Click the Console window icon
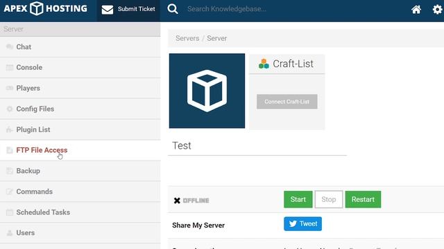 click(10, 68)
